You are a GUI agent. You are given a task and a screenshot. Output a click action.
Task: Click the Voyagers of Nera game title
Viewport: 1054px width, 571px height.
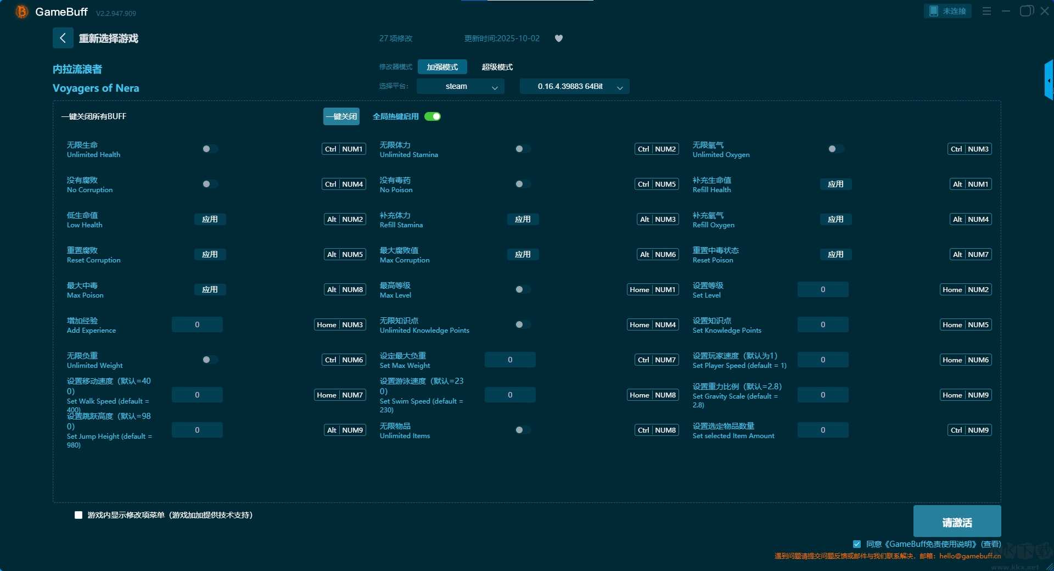96,88
